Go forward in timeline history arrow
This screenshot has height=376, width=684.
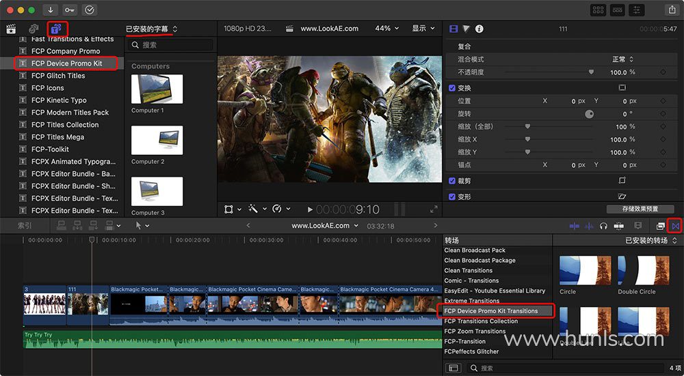click(435, 225)
